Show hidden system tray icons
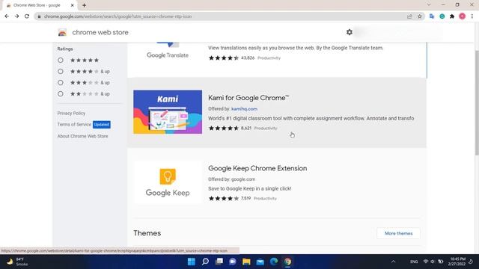 click(x=393, y=262)
